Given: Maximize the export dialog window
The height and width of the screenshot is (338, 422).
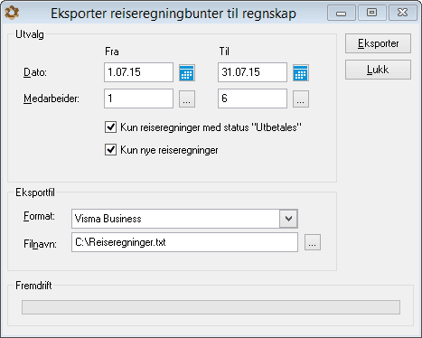Looking at the screenshot, I should coord(371,13).
